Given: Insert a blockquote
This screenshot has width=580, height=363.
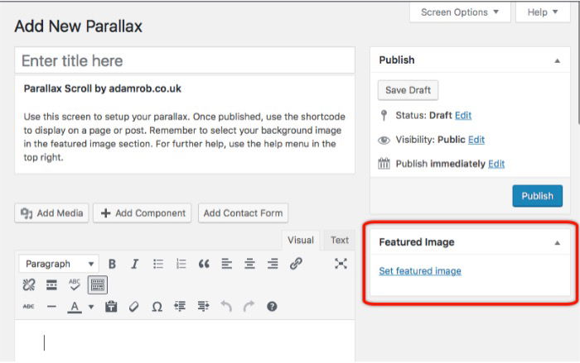Looking at the screenshot, I should click(x=204, y=264).
